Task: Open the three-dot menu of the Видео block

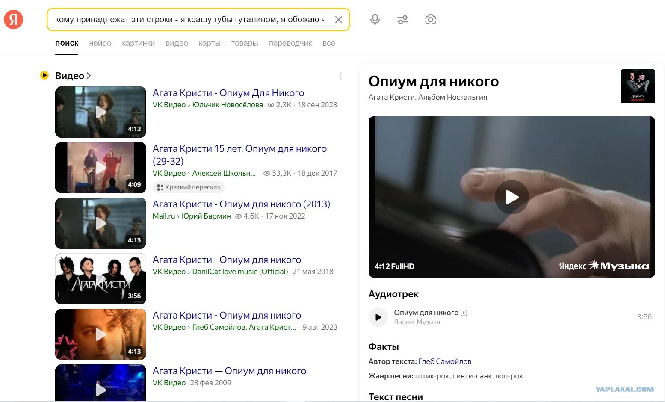Action: point(340,76)
